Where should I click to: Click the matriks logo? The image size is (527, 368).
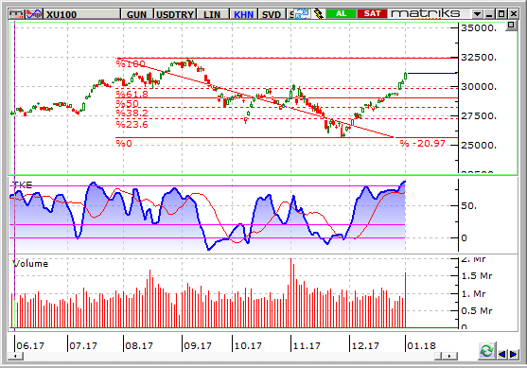coord(426,14)
